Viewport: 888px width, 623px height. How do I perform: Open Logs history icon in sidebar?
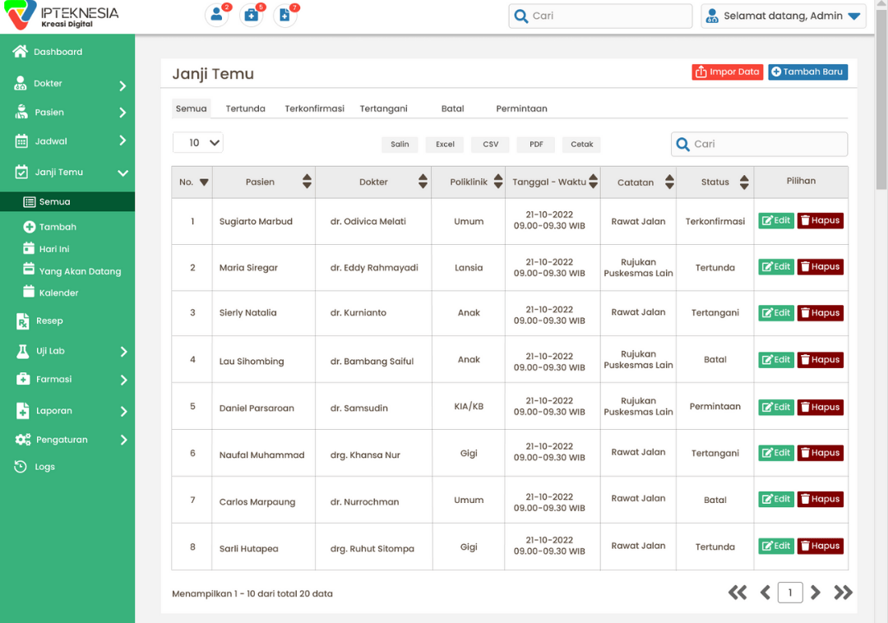(21, 467)
